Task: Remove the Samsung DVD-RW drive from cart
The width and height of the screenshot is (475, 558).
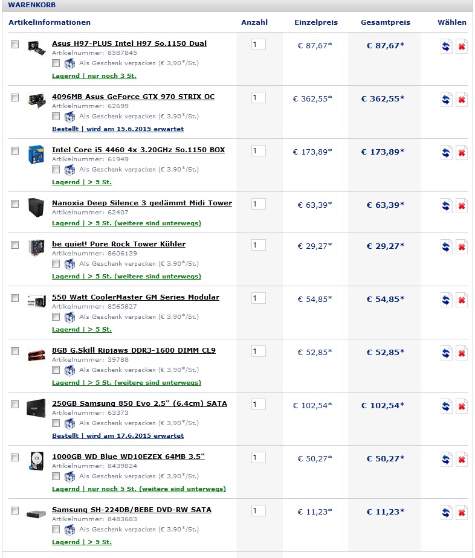Action: pos(461,513)
